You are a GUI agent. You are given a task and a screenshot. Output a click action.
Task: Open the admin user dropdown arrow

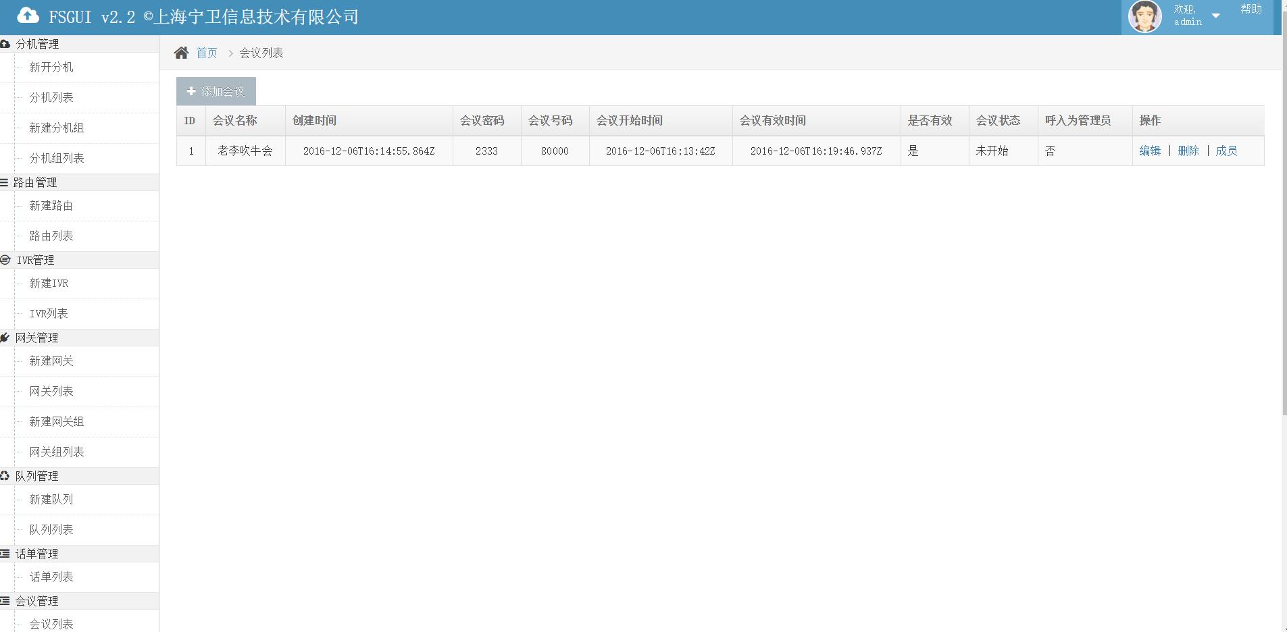click(1215, 16)
